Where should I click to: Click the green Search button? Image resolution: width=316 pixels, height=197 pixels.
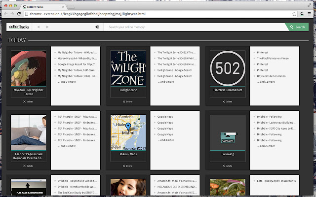297,27
